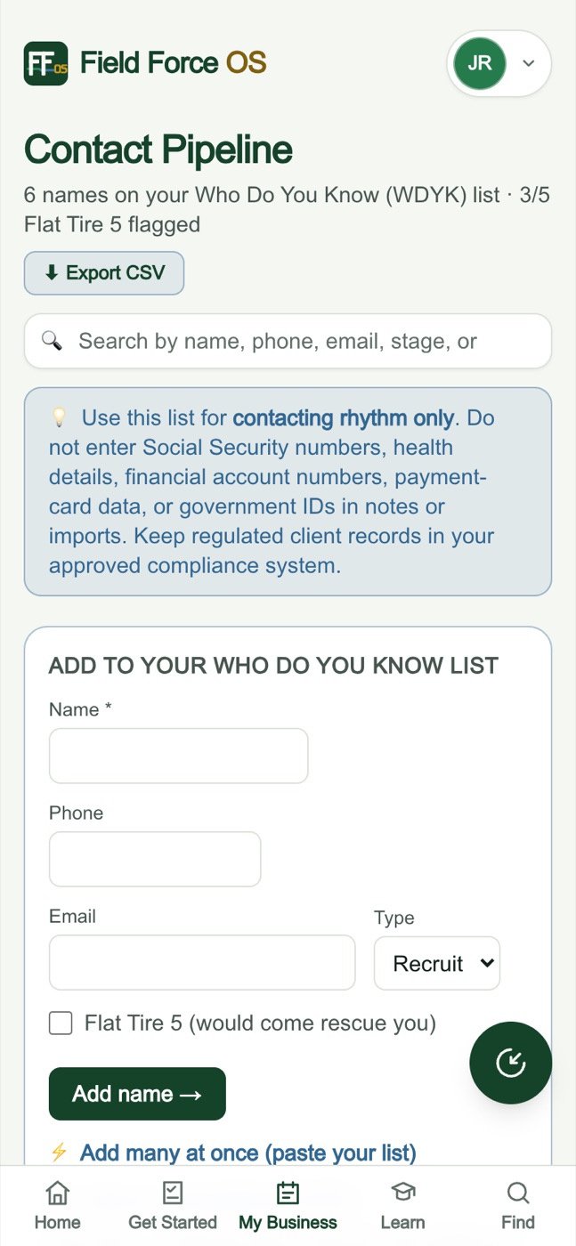Check the Flat Tire 5 checkbox

coord(61,1023)
